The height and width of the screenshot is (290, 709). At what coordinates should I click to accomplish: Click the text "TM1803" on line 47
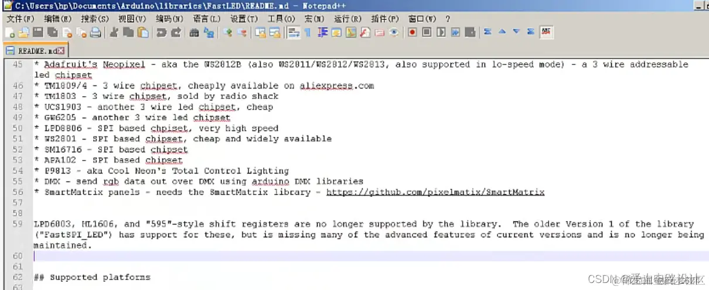[60, 96]
